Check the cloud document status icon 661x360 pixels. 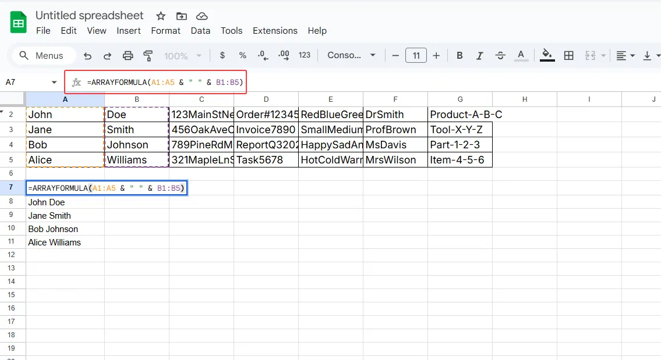click(x=202, y=16)
